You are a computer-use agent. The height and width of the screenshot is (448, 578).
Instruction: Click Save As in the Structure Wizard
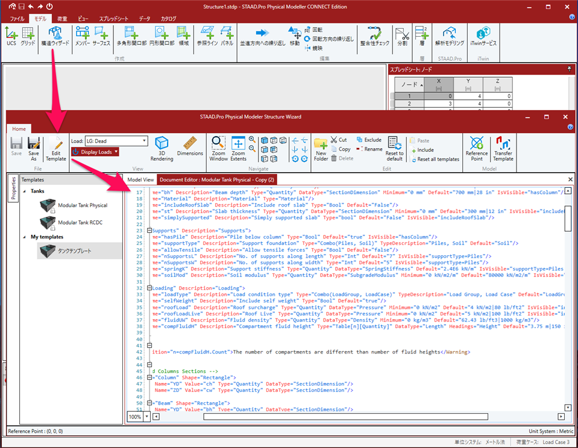pos(34,149)
